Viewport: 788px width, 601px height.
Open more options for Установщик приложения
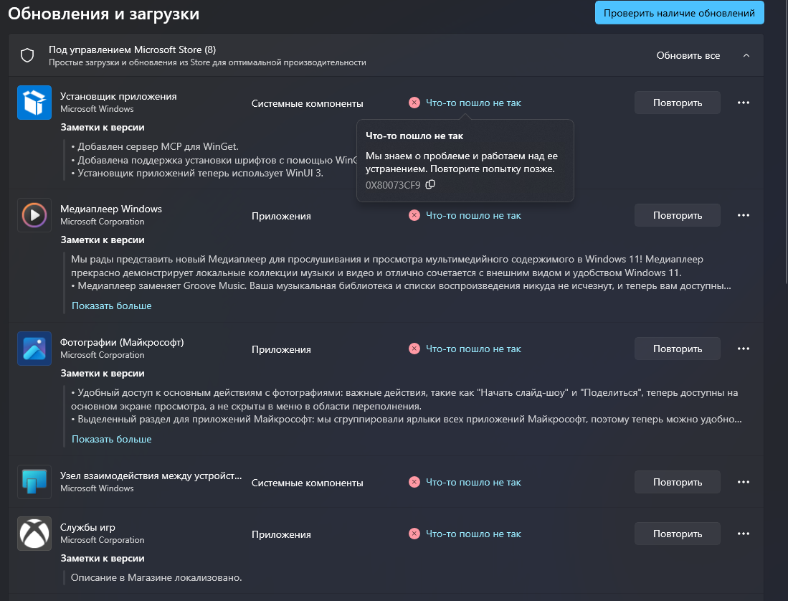pyautogui.click(x=744, y=103)
